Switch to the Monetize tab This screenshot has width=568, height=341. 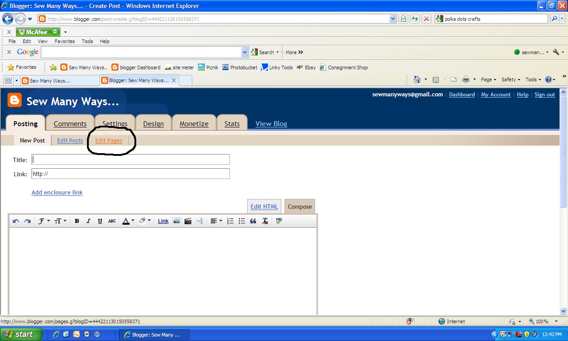pos(194,124)
